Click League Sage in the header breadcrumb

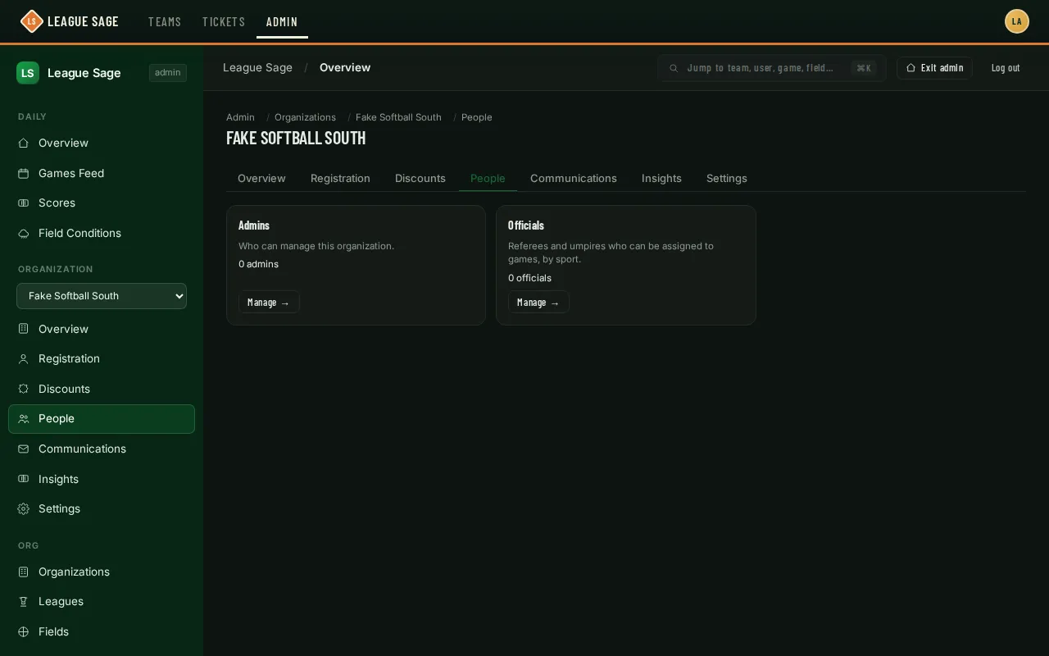(257, 67)
